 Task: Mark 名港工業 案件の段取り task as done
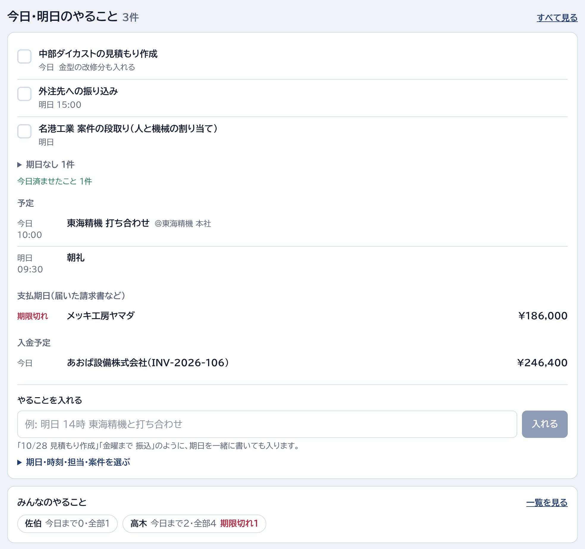point(24,131)
